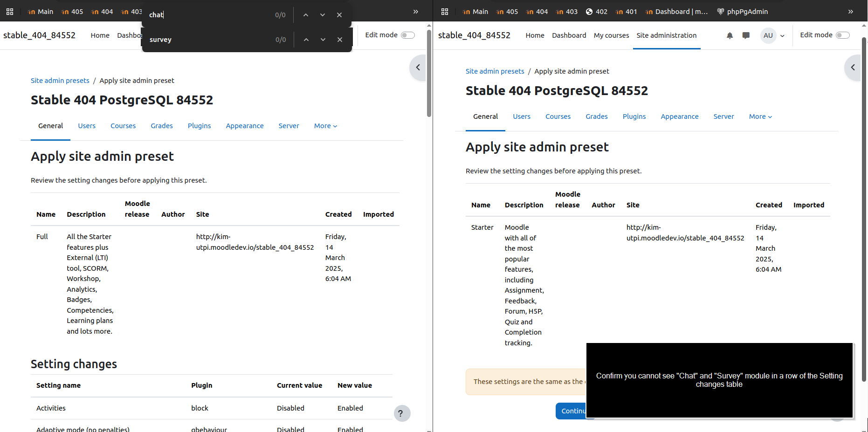Toggle Edit mode switch in left window
868x432 pixels.
coord(408,35)
